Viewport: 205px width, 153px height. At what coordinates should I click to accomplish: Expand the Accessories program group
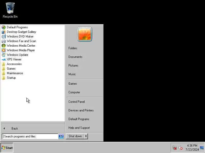point(14,64)
